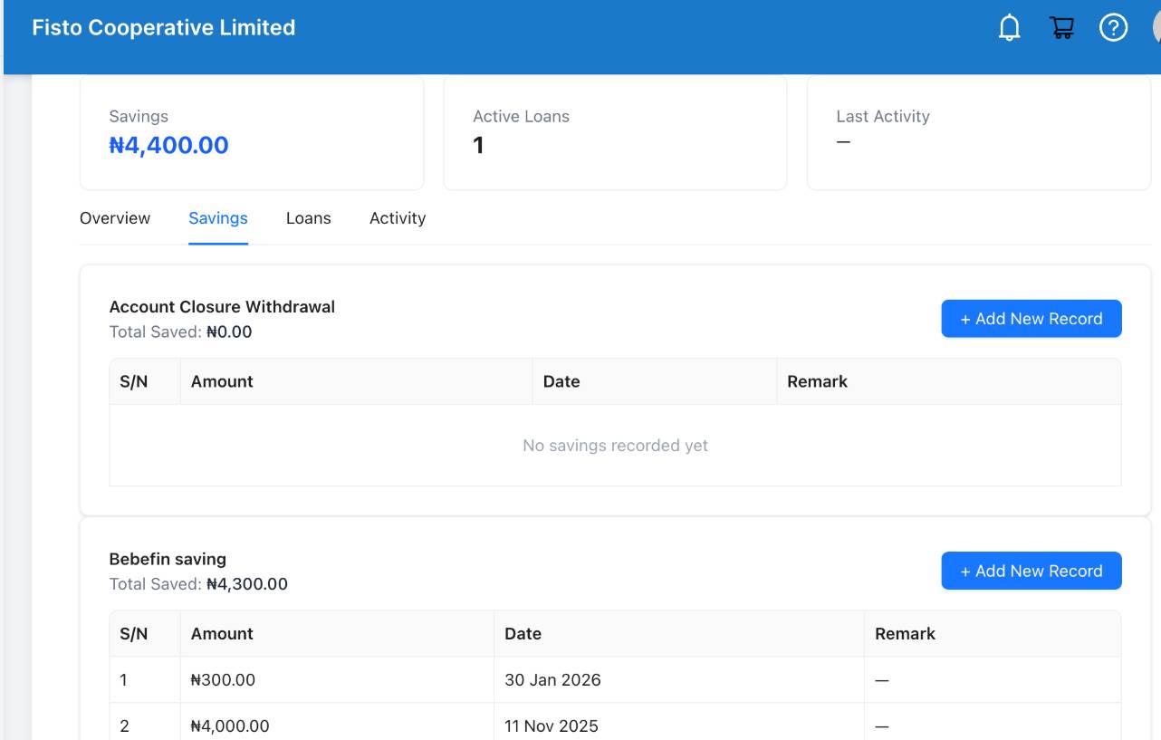Switch to the Overview tab
The image size is (1161, 740).
115,218
